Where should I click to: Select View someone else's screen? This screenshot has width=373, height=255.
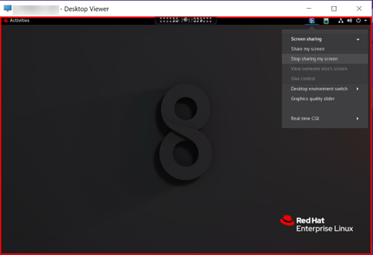tap(325, 69)
